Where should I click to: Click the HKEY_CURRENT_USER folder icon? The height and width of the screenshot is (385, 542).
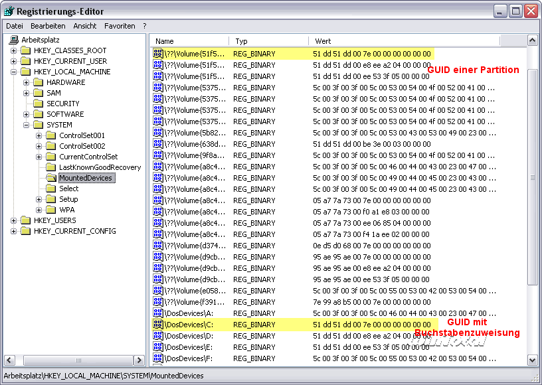26,61
